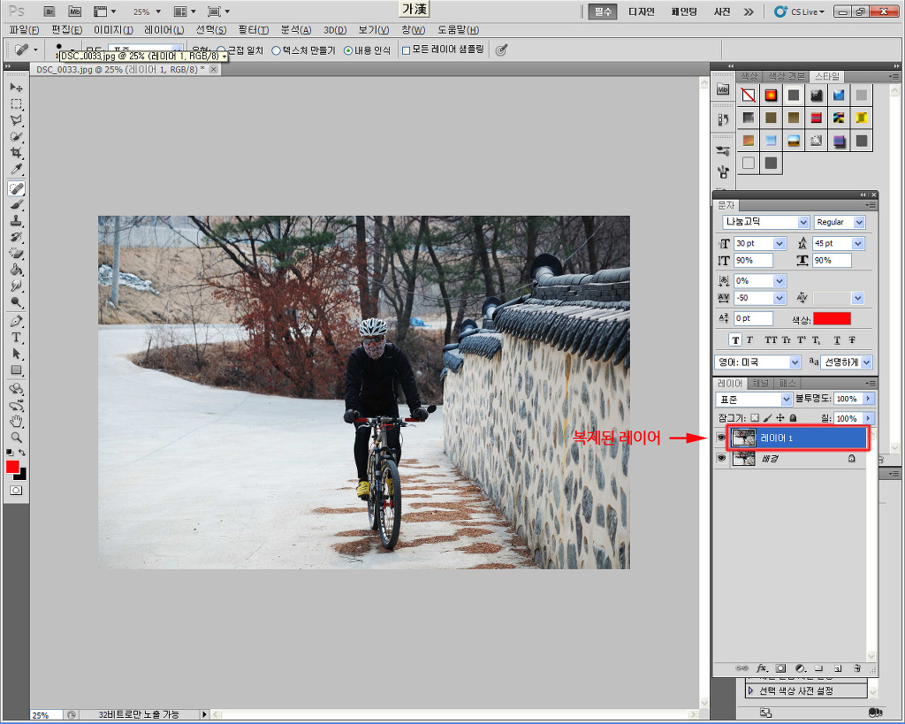Select the Pen tool
Screen dimensions: 905x724
pyautogui.click(x=16, y=321)
